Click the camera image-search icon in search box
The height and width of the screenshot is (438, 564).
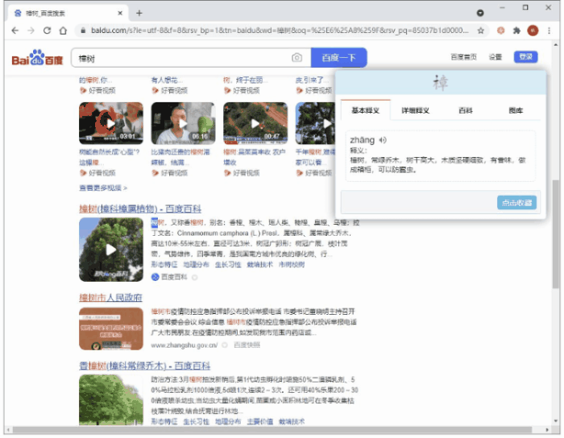click(x=297, y=58)
